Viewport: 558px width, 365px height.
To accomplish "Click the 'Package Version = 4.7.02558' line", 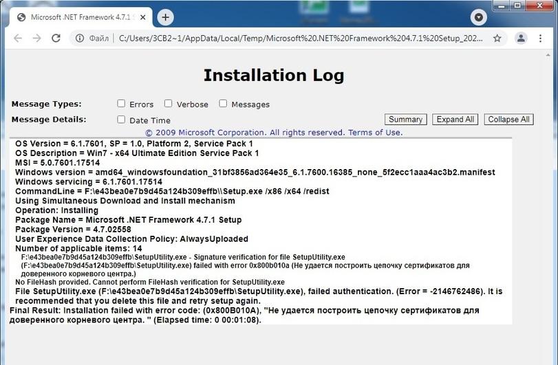I will 73,230.
